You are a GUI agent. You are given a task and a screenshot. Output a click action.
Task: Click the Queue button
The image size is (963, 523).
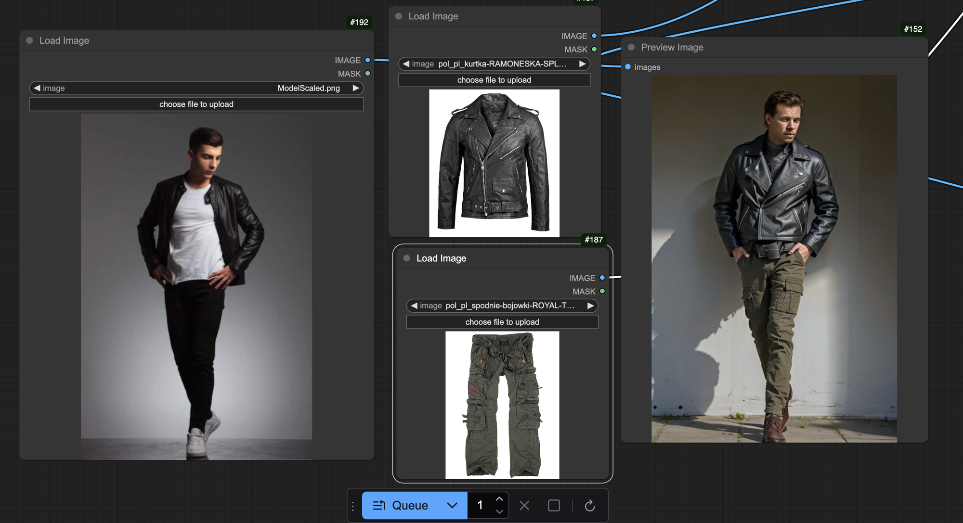(401, 506)
